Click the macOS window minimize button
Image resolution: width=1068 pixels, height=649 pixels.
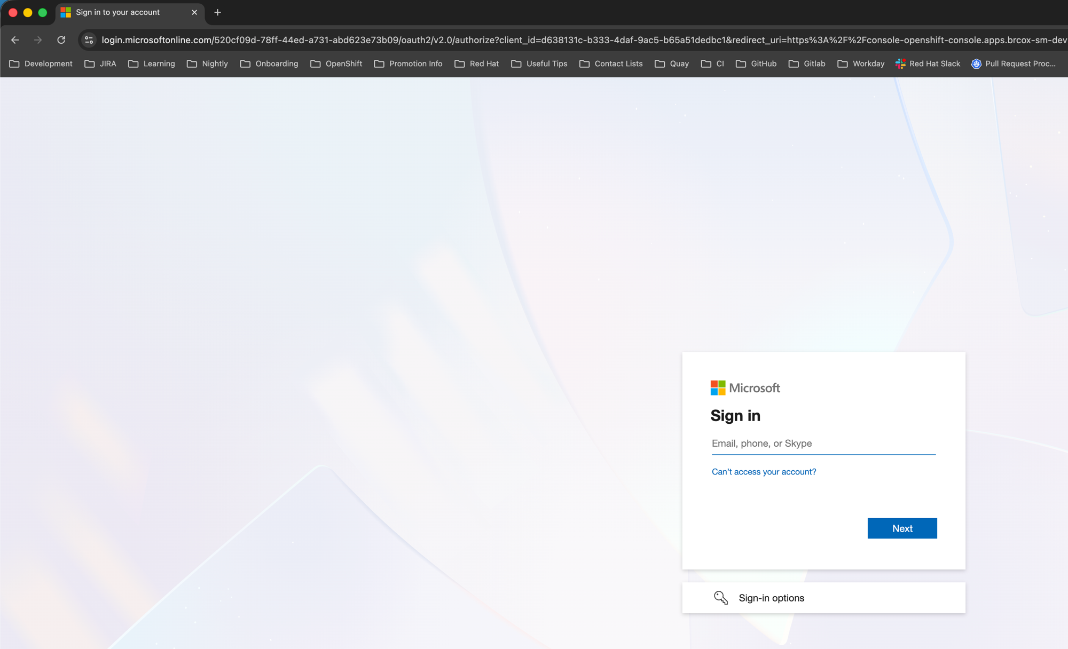(x=28, y=12)
